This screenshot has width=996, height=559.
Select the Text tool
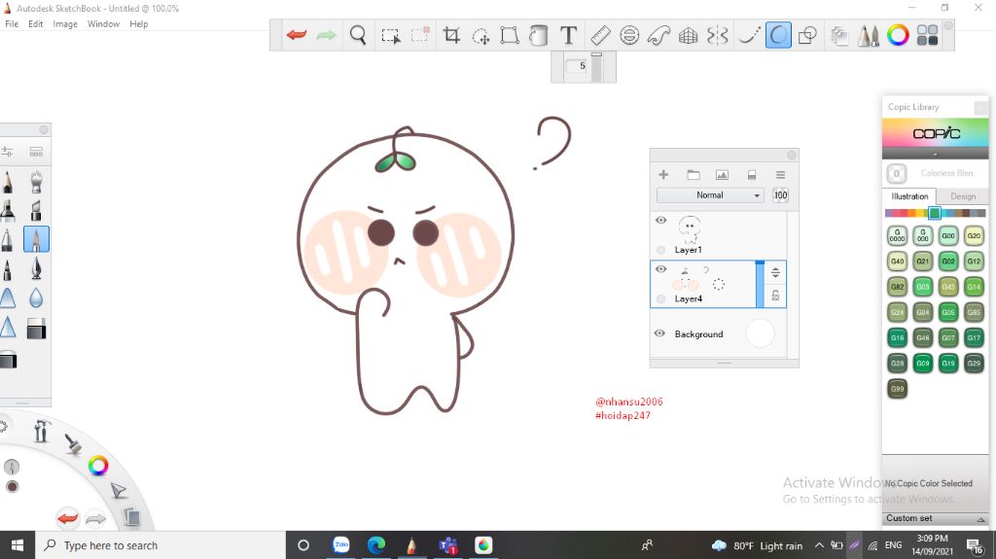pos(569,36)
